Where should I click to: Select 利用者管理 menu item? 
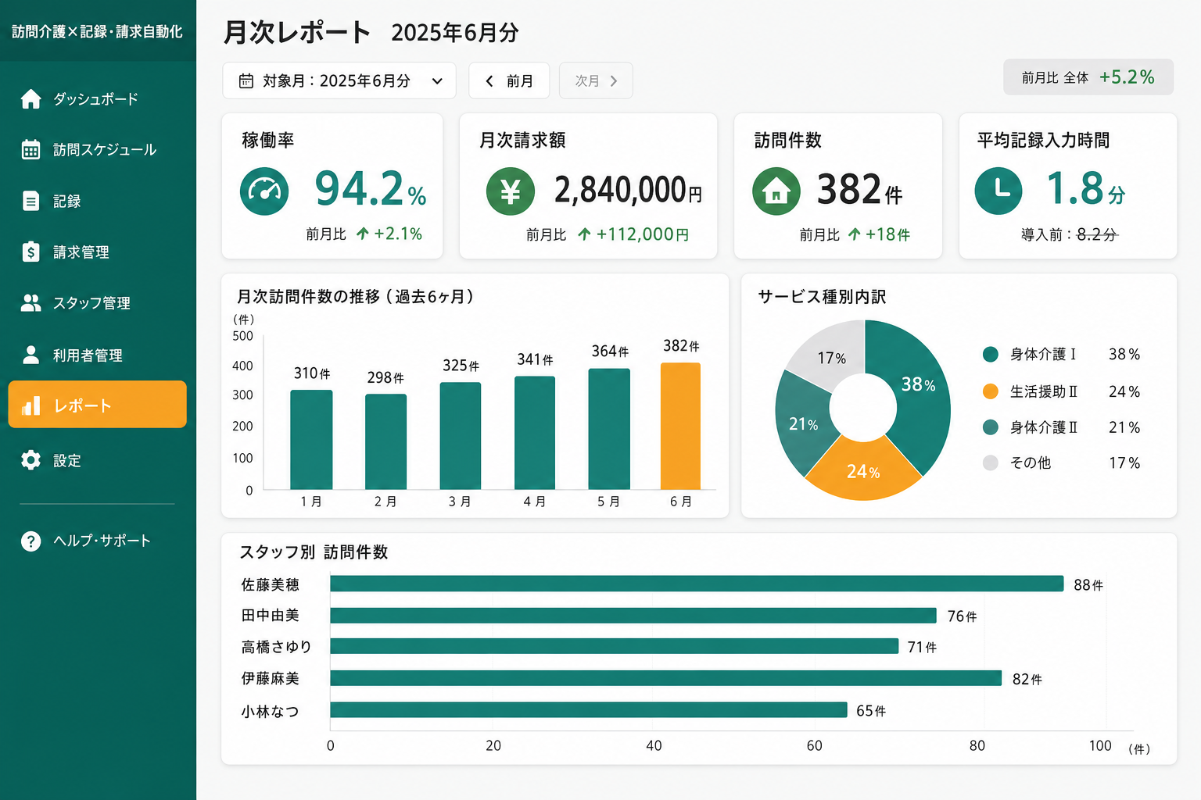click(x=97, y=355)
